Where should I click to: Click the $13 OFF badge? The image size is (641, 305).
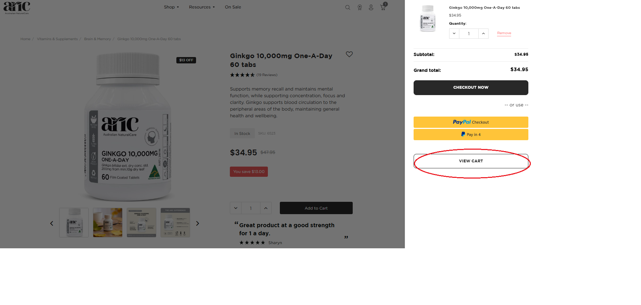tap(186, 60)
